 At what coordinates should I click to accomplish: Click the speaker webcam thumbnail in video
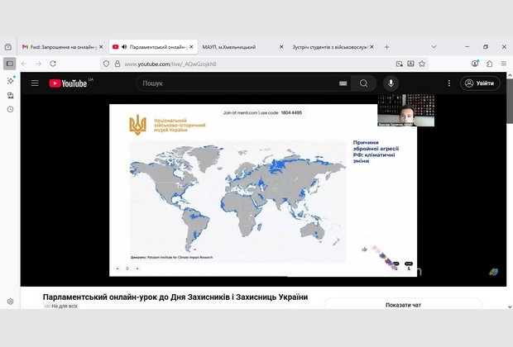(x=406, y=111)
